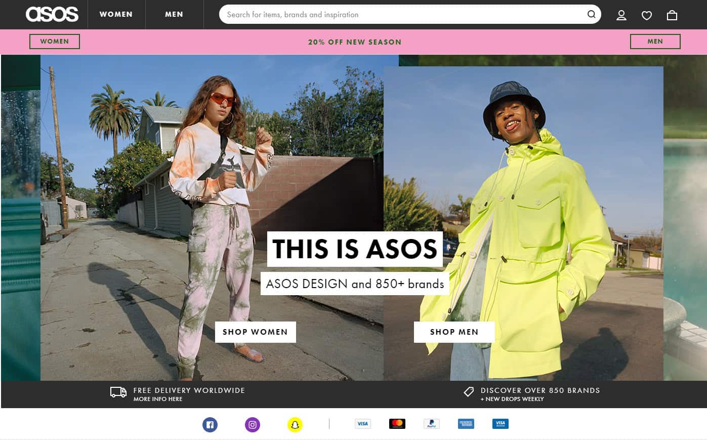The image size is (707, 440).
Task: Click 'ASOS DESIGN and 850+ brands' text
Action: pyautogui.click(x=355, y=284)
